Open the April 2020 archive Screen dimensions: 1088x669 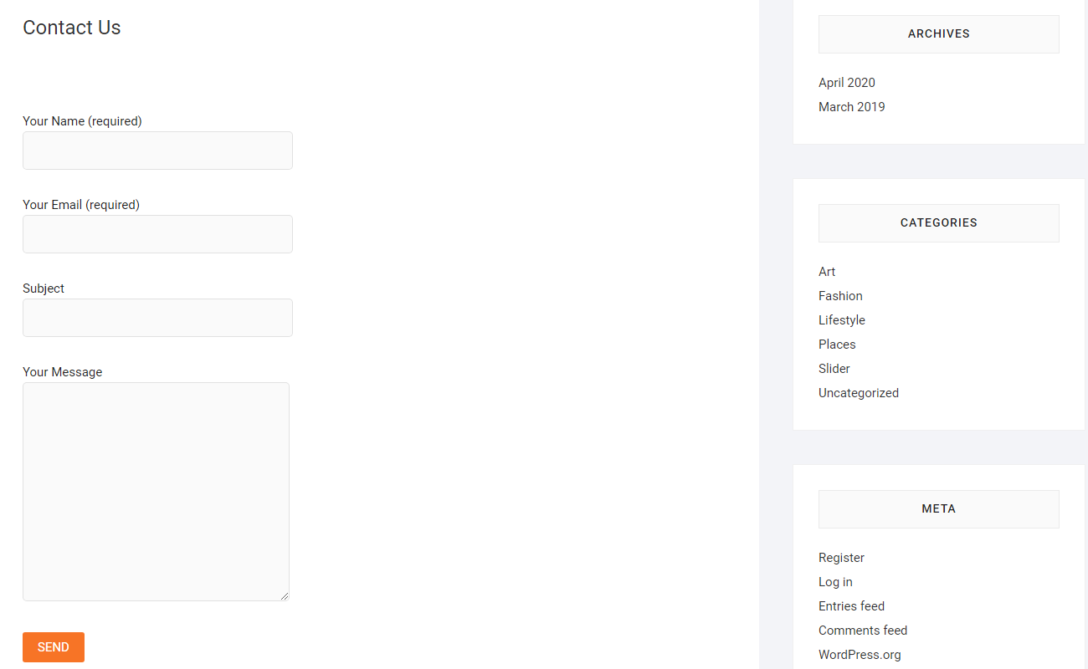tap(846, 83)
